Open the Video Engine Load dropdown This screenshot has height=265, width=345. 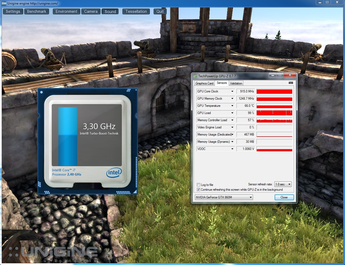tap(232, 127)
